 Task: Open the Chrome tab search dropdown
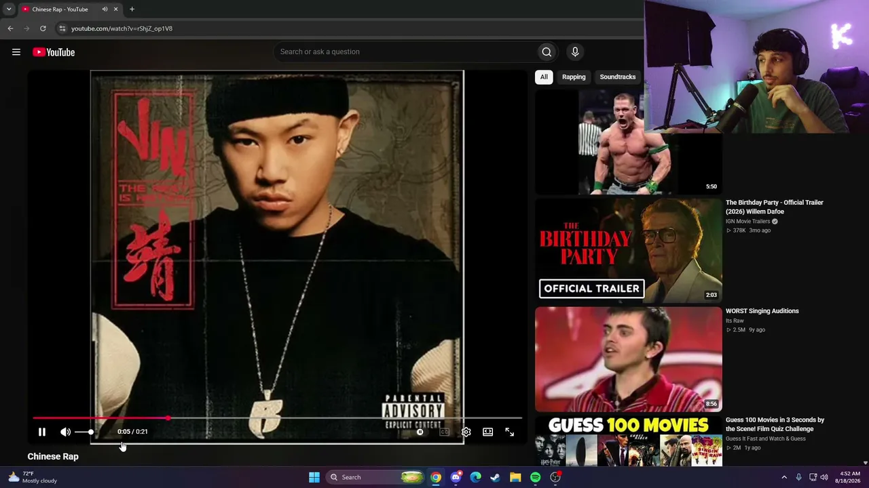[x=8, y=9]
